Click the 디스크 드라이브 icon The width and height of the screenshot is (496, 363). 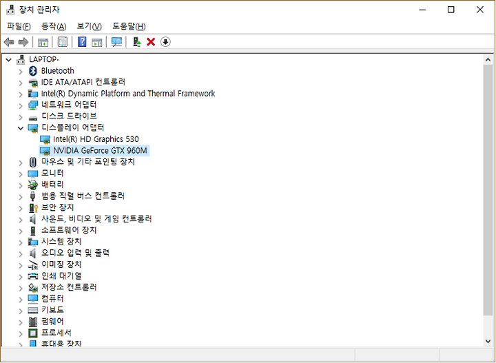click(x=33, y=118)
